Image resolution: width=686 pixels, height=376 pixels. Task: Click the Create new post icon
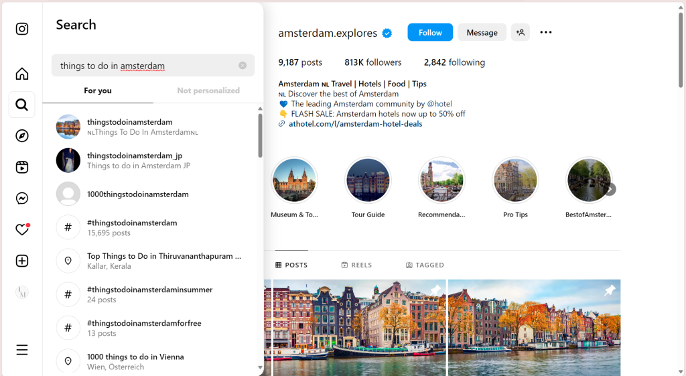click(22, 261)
